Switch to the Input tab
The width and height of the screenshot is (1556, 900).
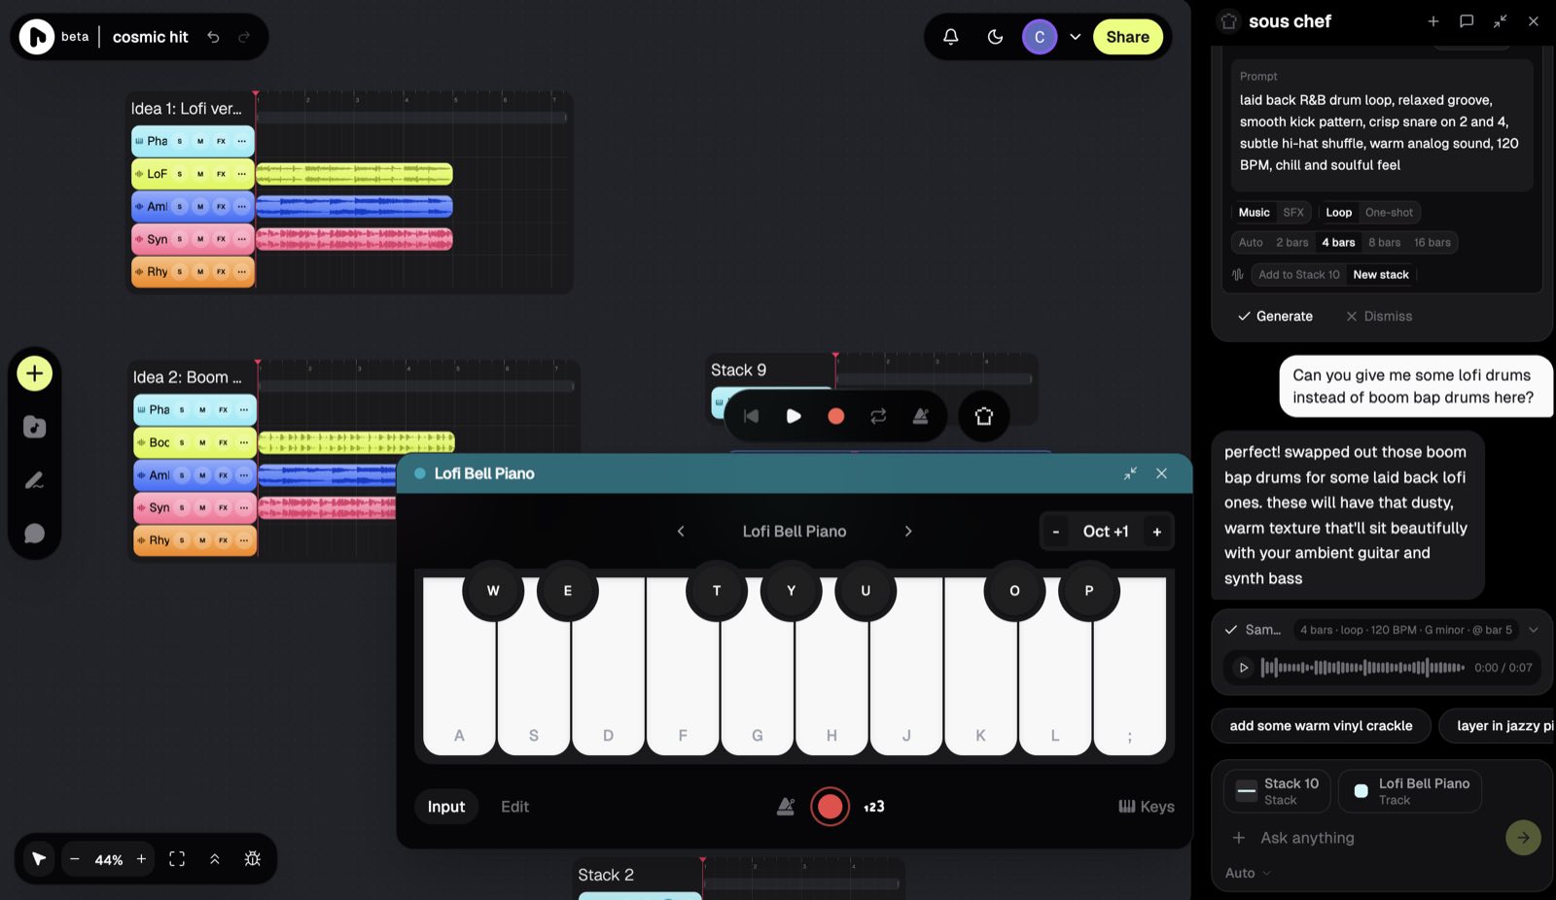pos(446,807)
